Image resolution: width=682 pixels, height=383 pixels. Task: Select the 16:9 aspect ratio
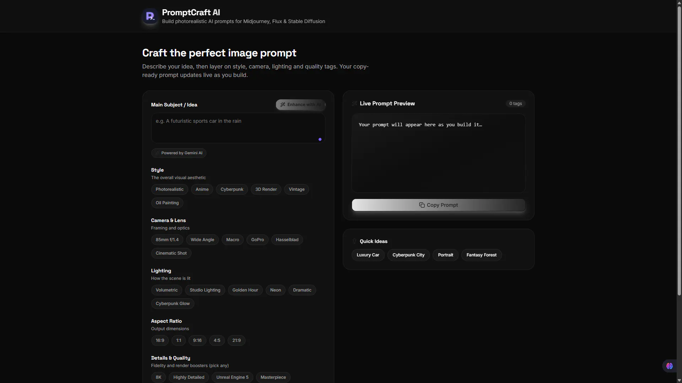[x=160, y=340]
